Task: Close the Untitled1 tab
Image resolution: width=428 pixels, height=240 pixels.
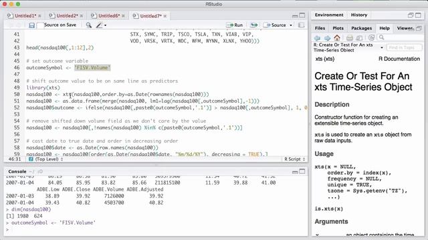Action: click(39, 16)
